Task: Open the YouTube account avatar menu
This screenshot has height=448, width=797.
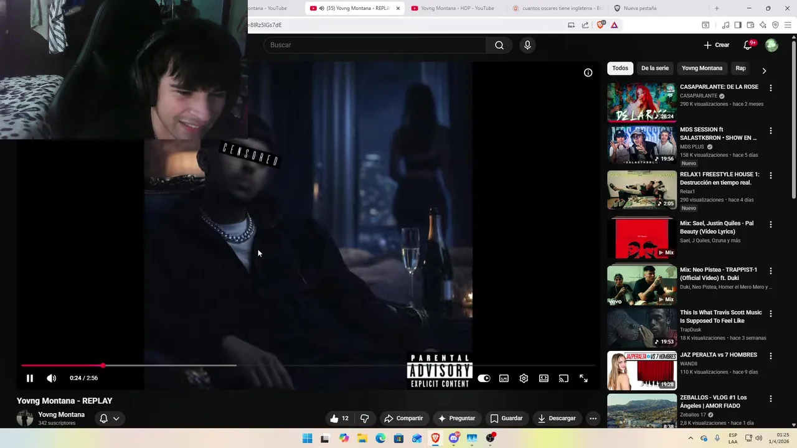Action: (x=771, y=45)
